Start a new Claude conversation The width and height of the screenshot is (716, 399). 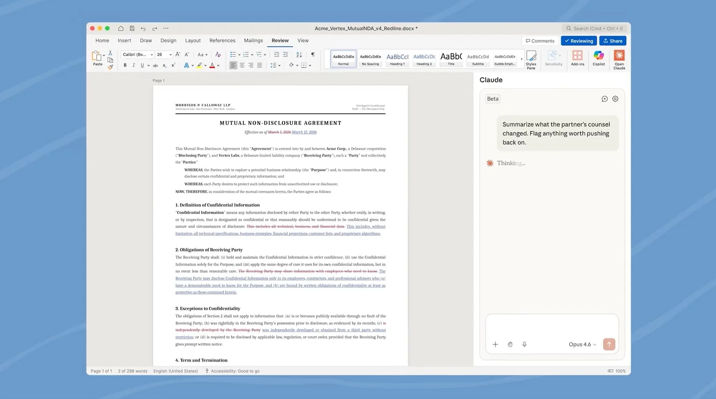604,98
